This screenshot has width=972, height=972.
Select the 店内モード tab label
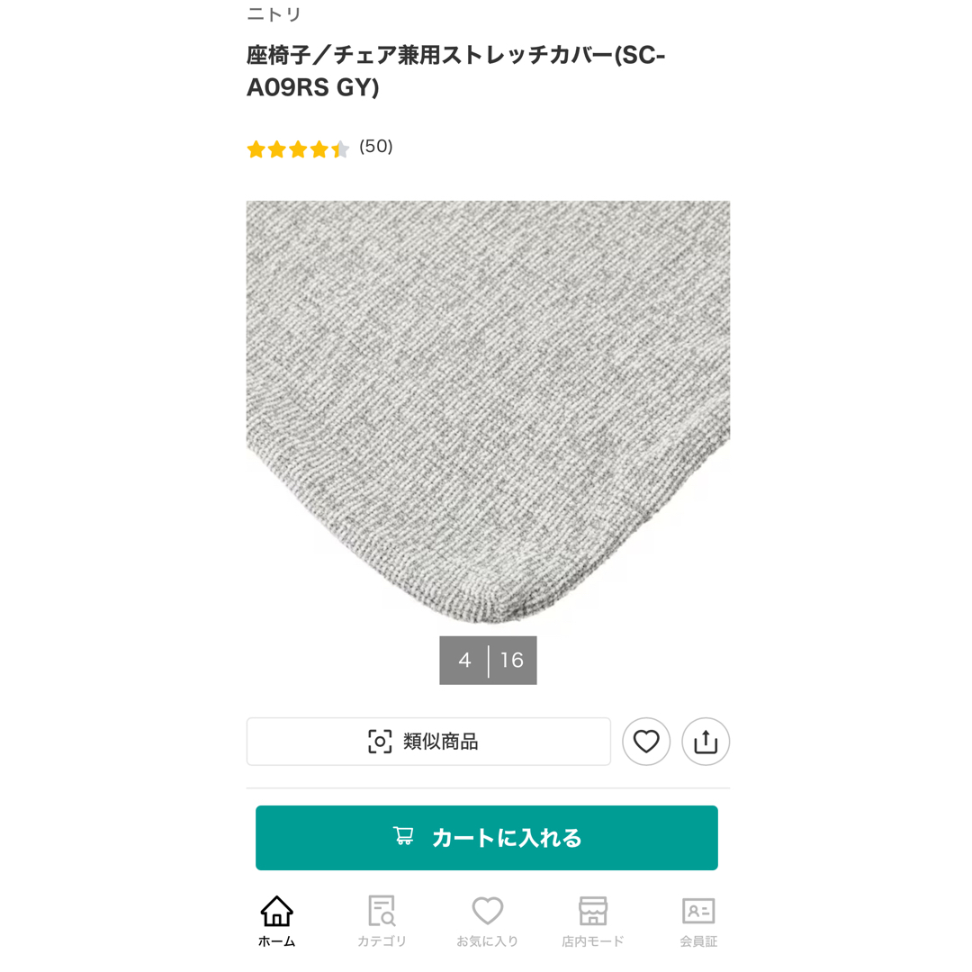coord(592,941)
